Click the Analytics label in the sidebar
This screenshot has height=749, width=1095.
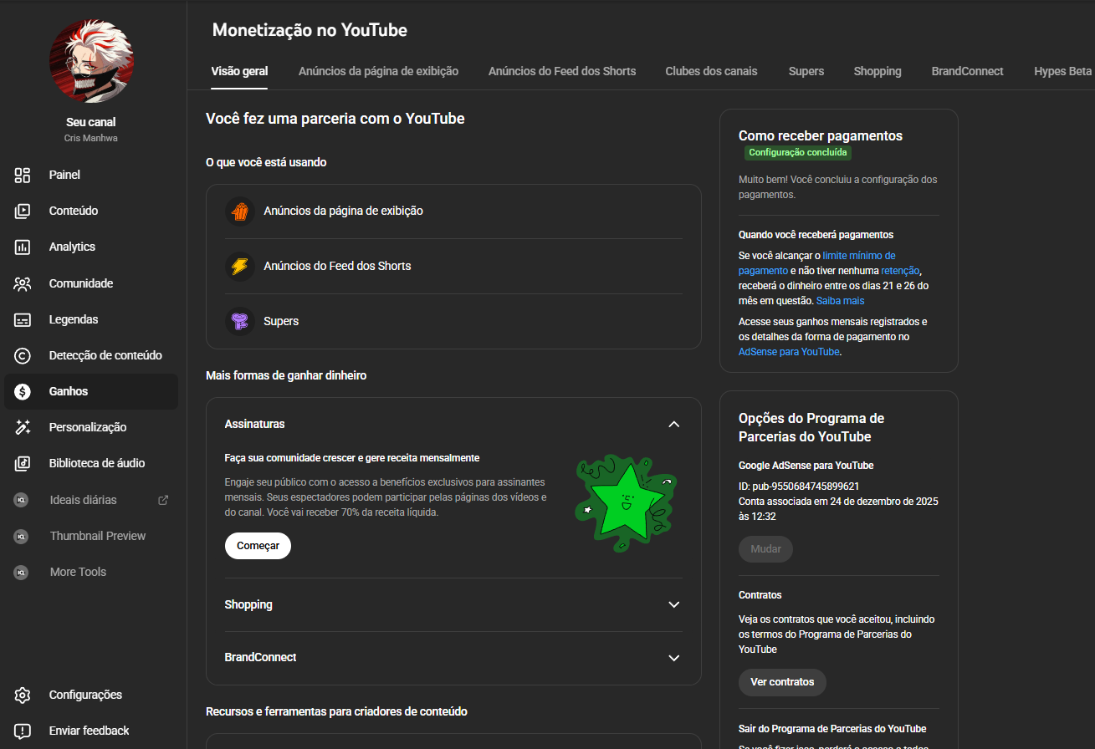[x=72, y=247]
